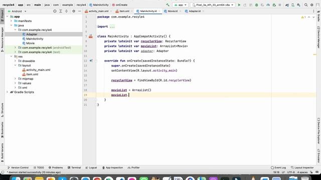Open Android project view dropdown
The width and height of the screenshot is (321, 180).
[17, 11]
